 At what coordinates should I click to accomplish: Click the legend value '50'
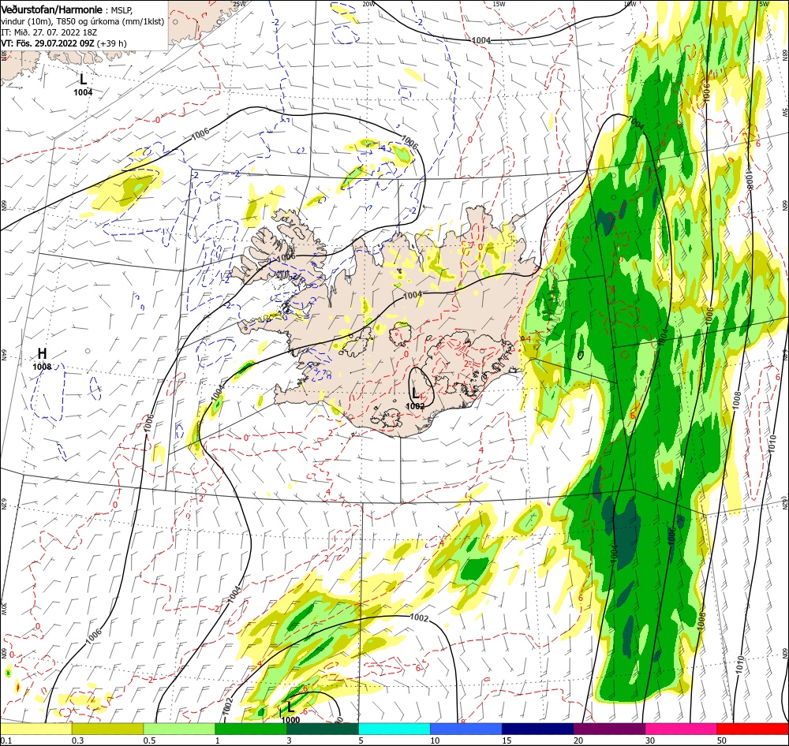click(x=722, y=740)
